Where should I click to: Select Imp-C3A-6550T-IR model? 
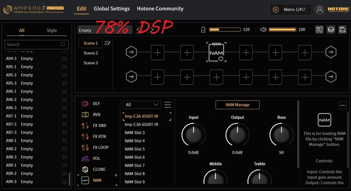click(141, 124)
